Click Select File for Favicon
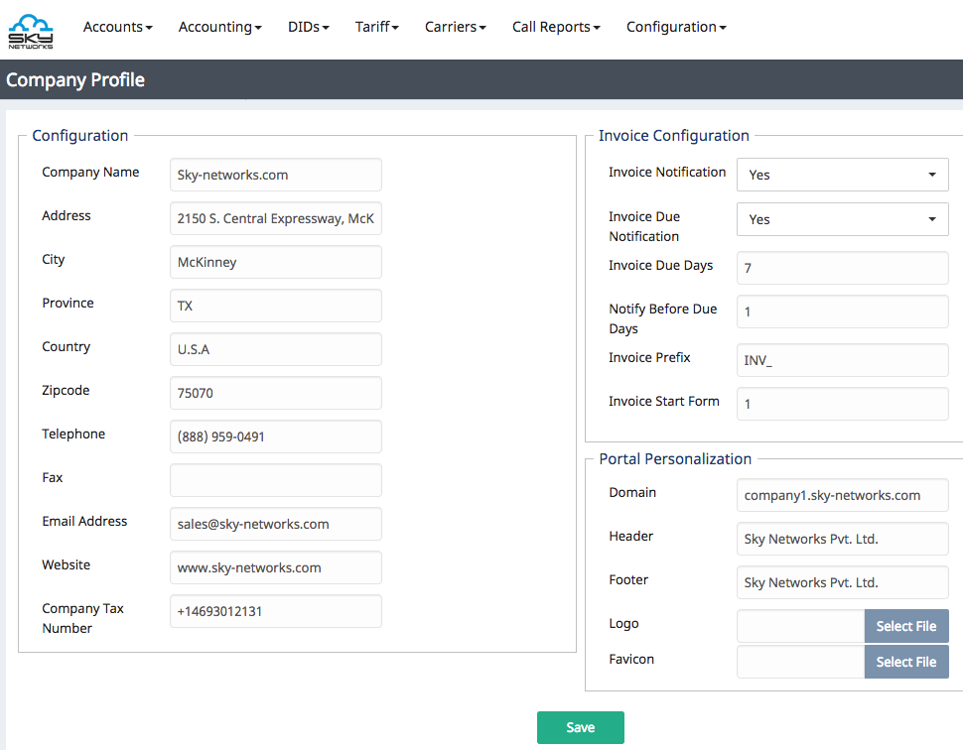Image resolution: width=963 pixels, height=750 pixels. click(x=905, y=662)
